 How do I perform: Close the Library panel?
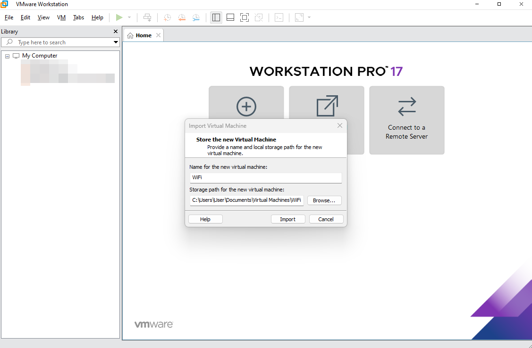[115, 32]
